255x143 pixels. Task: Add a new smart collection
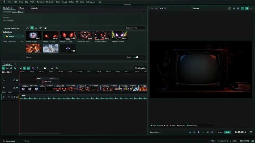tap(22, 42)
